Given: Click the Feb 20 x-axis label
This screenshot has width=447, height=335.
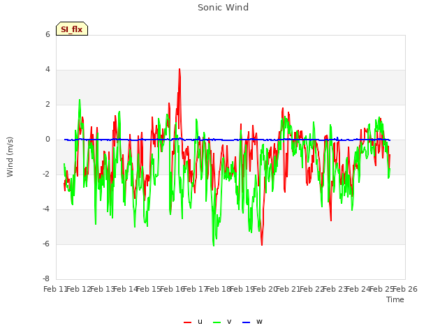Looking at the screenshot, I should (265, 289).
